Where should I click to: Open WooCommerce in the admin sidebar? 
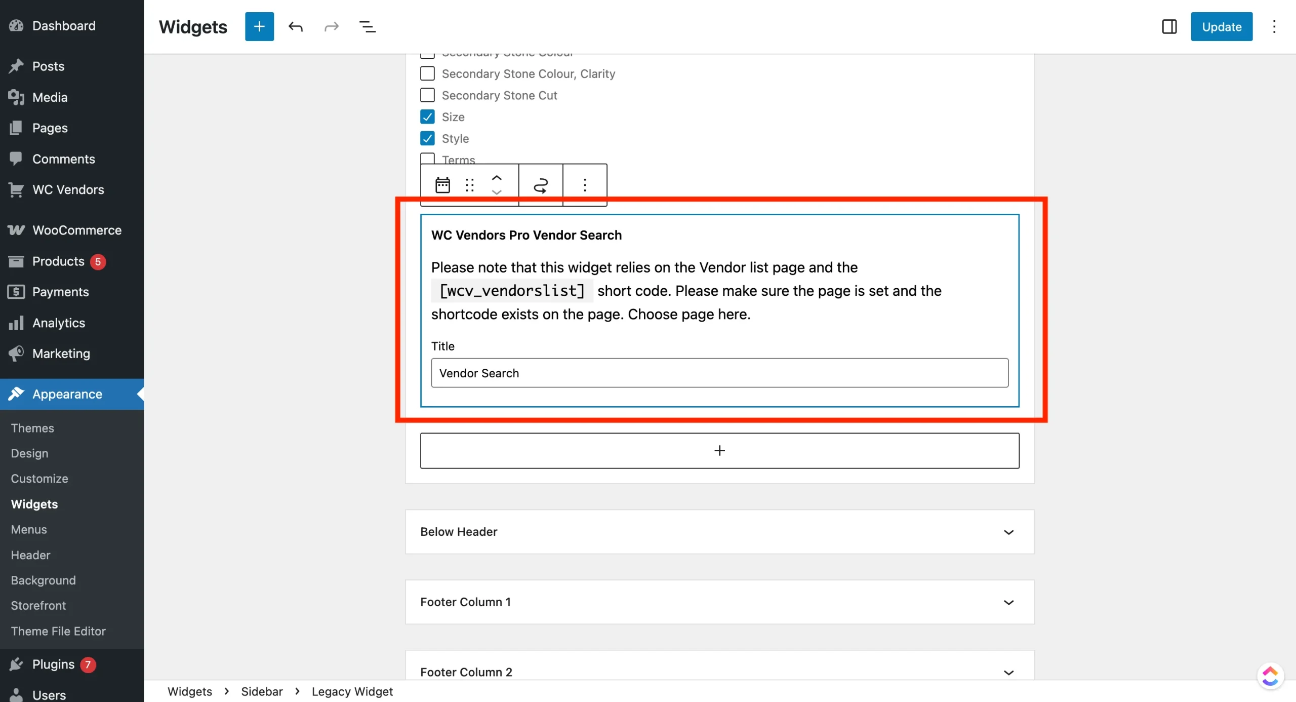click(76, 230)
